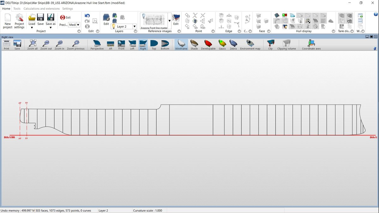The image size is (379, 213).
Task: Expand the reference images dropdown arrow
Action: [x=170, y=21]
